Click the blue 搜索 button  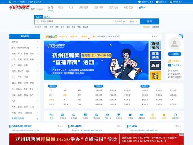coord(149,21)
